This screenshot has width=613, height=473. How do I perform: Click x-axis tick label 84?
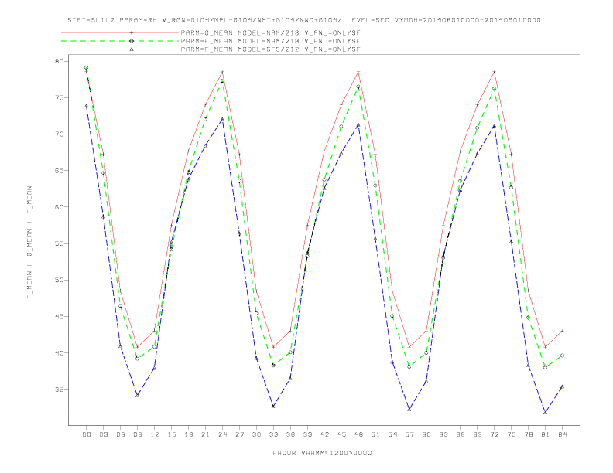[x=562, y=434]
